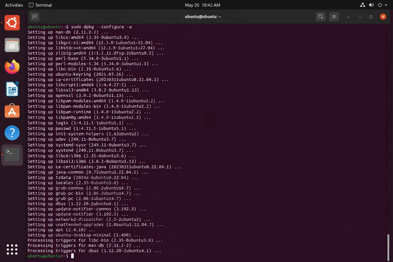Click the unattended-upgrades line
393x262 pixels.
coord(95,225)
